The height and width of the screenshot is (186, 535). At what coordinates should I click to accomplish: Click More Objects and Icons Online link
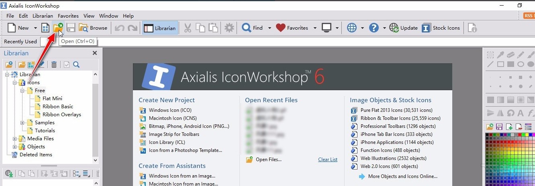click(402, 176)
